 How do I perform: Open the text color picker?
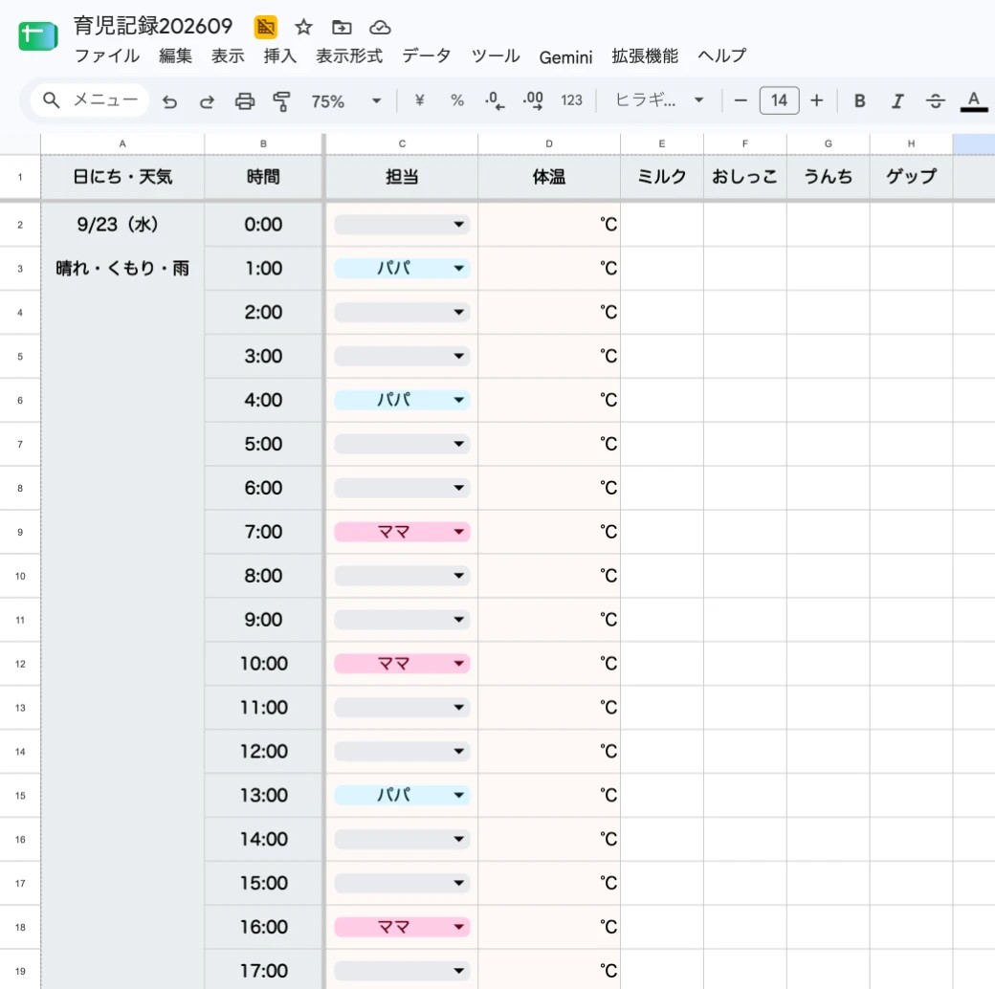(x=974, y=100)
